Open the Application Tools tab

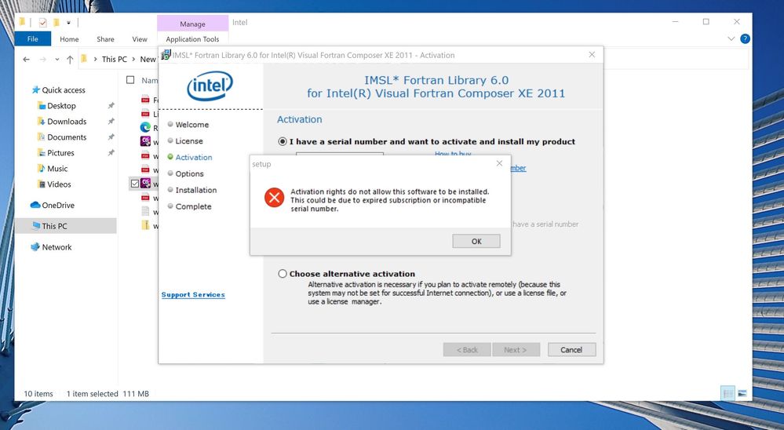(192, 39)
